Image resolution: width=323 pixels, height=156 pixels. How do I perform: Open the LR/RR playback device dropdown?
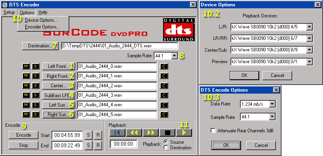(309, 38)
